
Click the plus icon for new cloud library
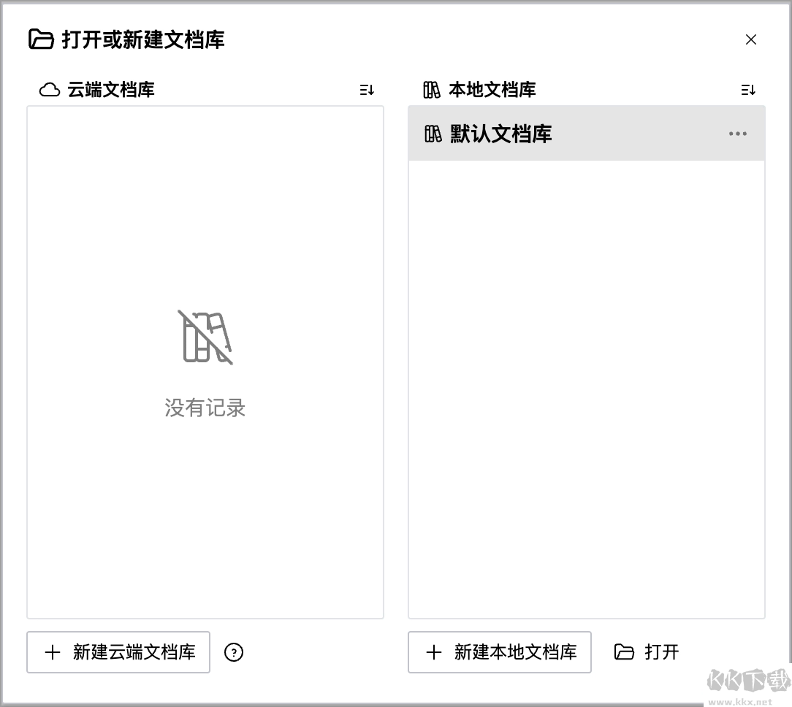[53, 652]
